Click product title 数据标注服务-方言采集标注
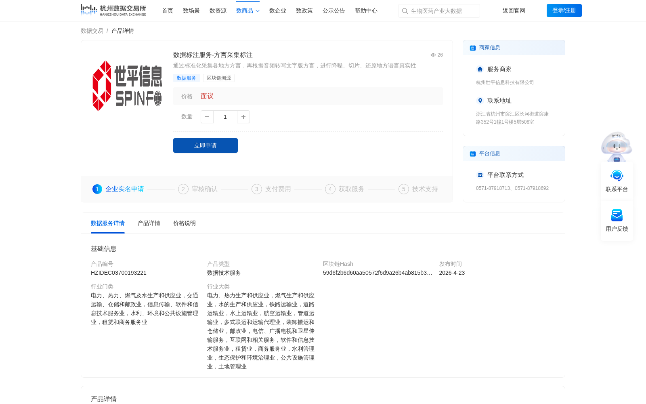 [213, 55]
